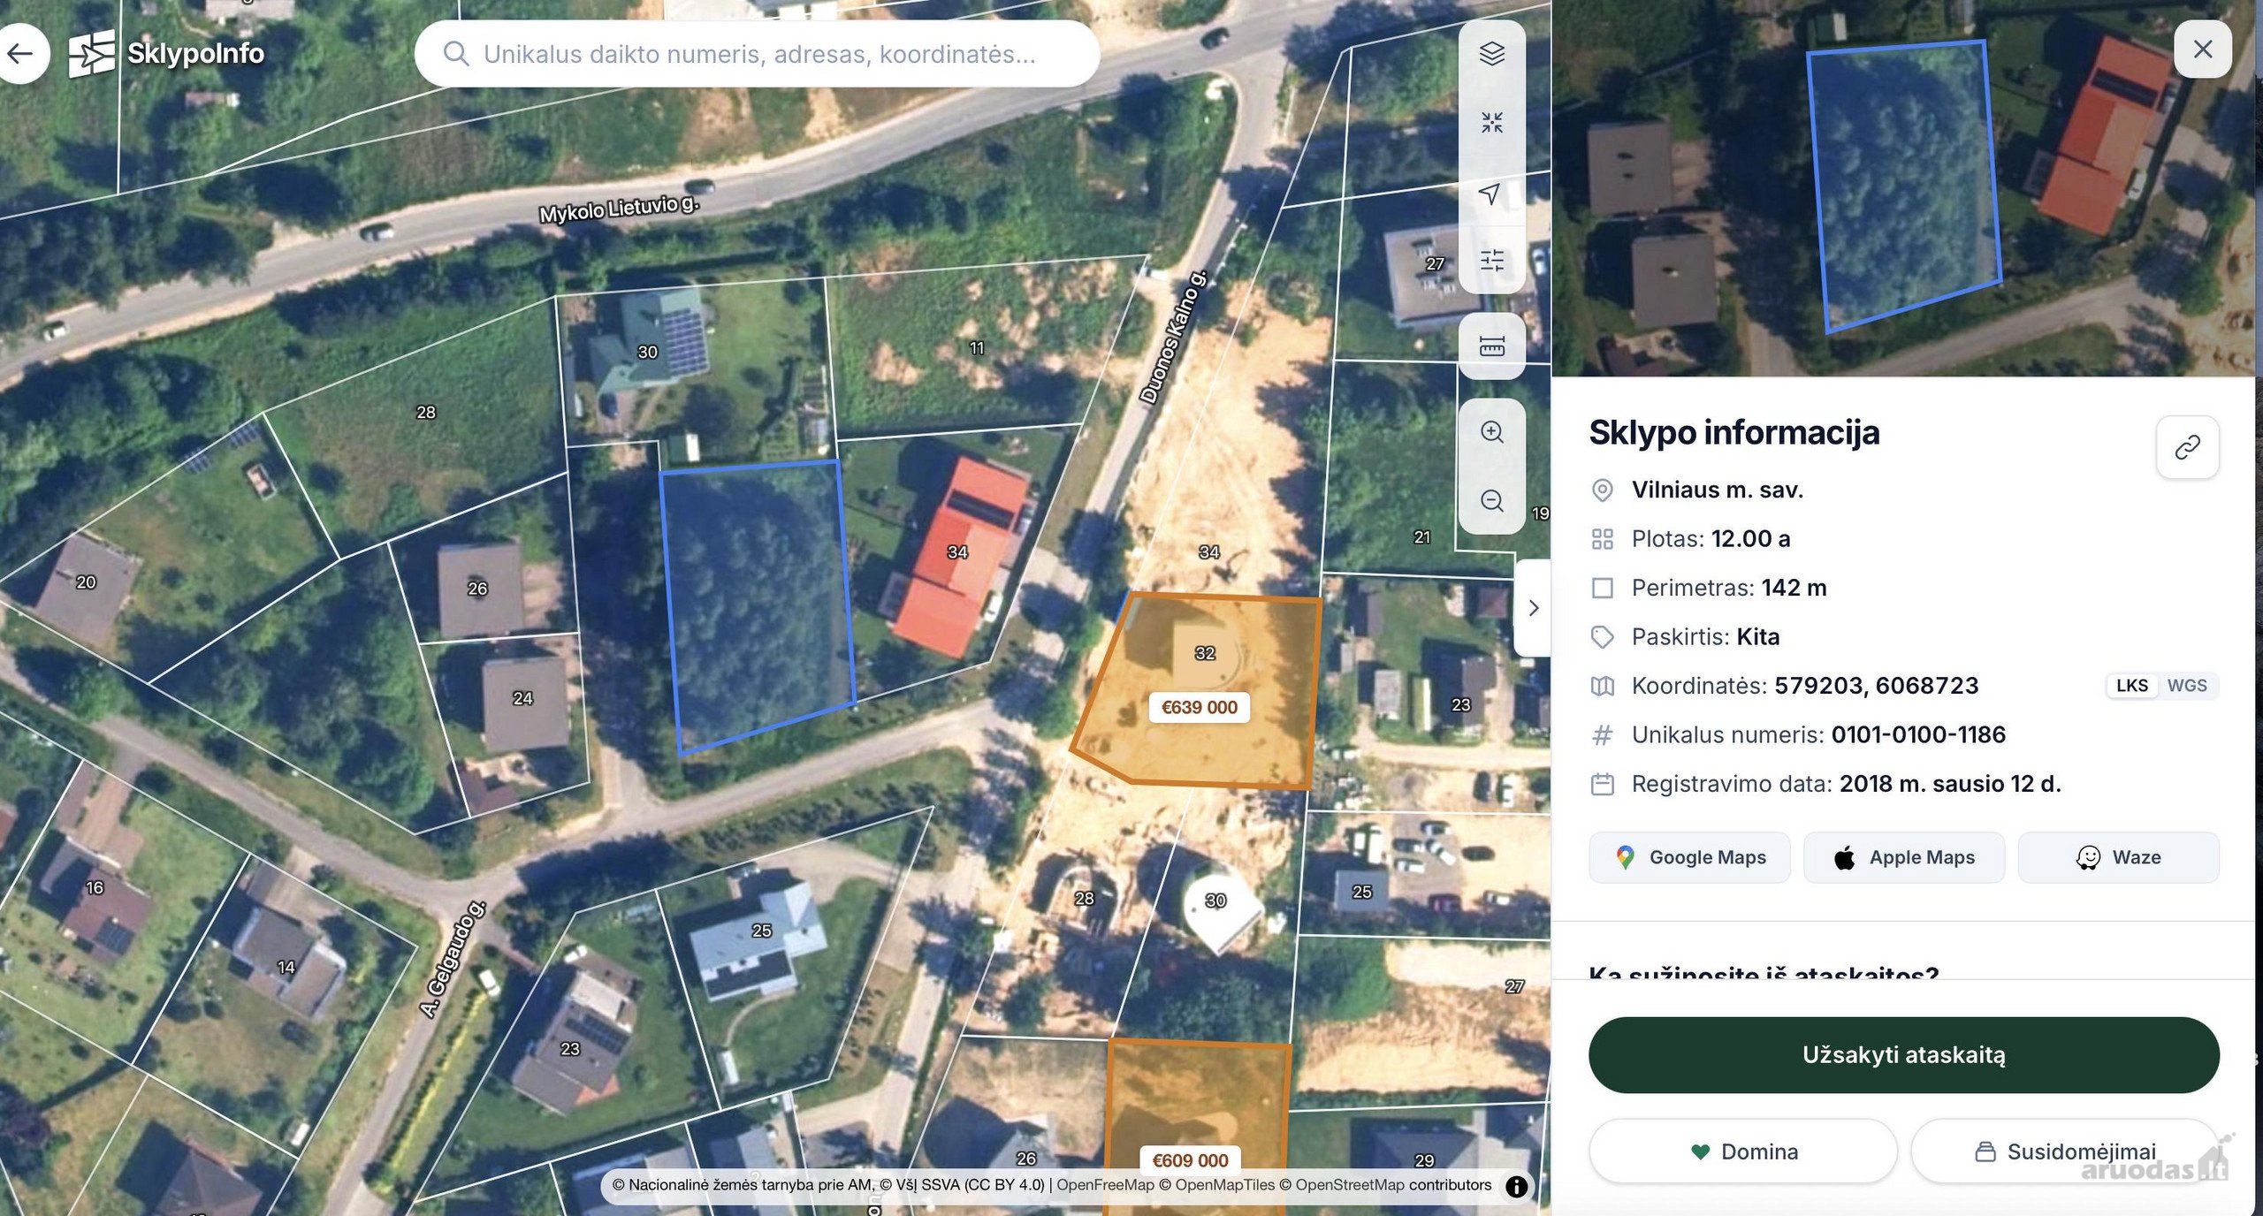The height and width of the screenshot is (1216, 2263).
Task: Click registration date 2018 m. sausio 12 d.
Action: point(1950,784)
